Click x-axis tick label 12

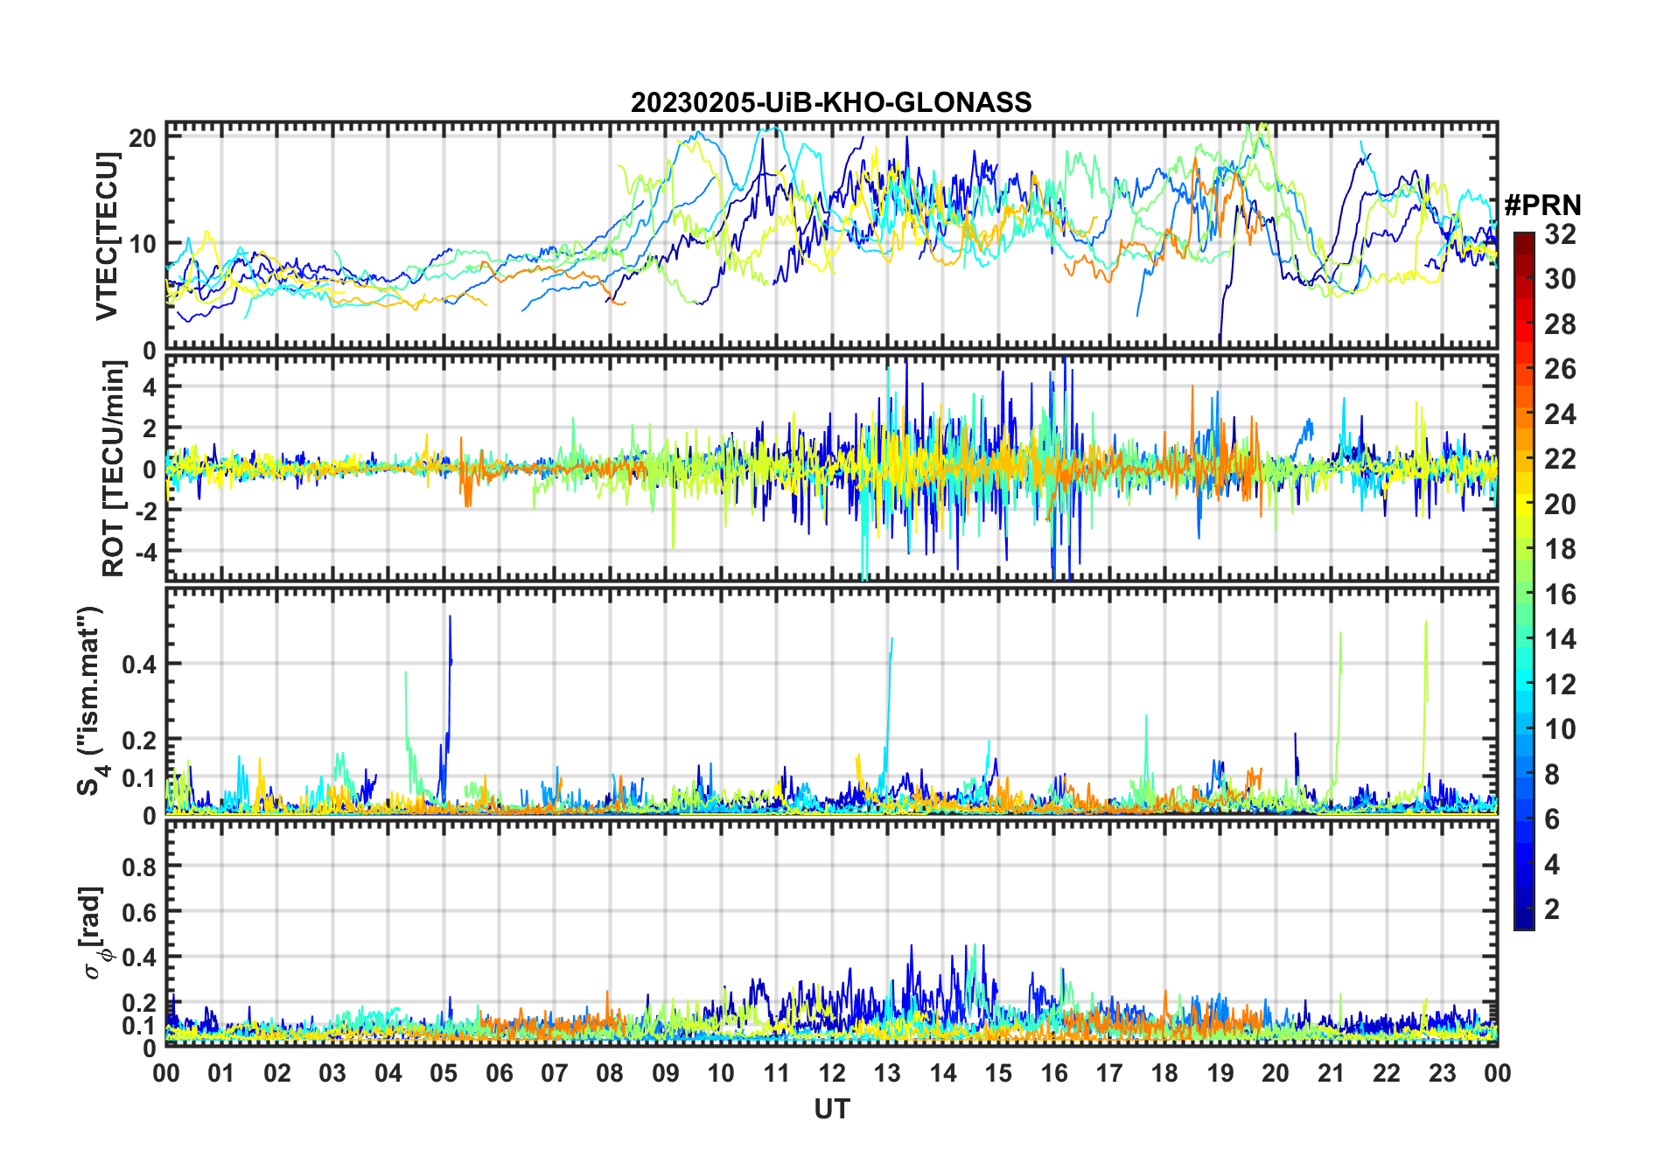(x=832, y=1073)
